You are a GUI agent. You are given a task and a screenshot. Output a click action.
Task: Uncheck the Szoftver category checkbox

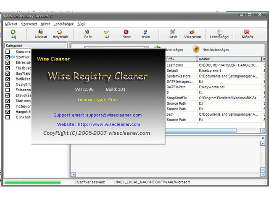click(x=8, y=57)
